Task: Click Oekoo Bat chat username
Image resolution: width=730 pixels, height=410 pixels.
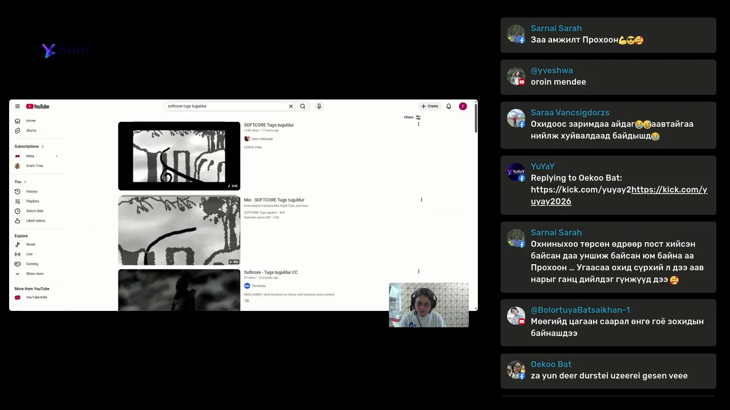Action: click(551, 364)
